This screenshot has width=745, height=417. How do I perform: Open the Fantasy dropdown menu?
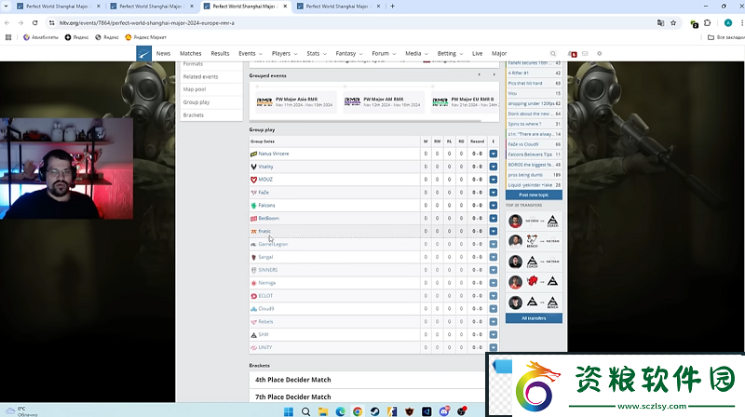pos(348,54)
